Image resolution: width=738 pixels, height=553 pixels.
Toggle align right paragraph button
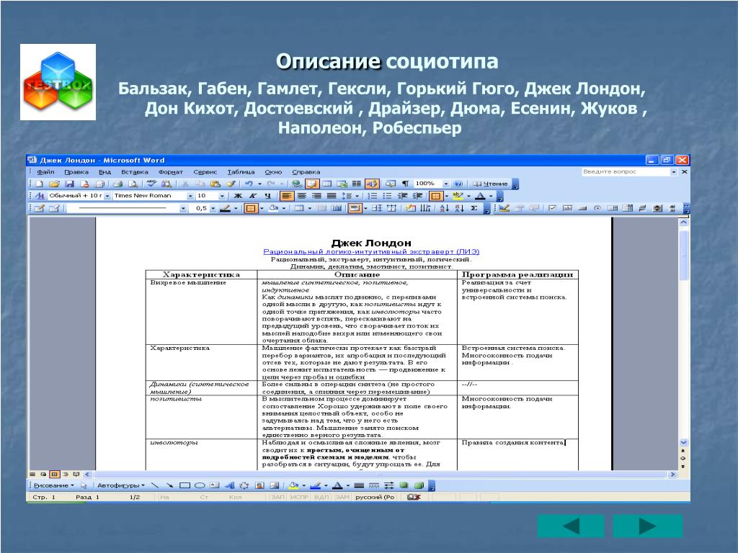[x=316, y=196]
